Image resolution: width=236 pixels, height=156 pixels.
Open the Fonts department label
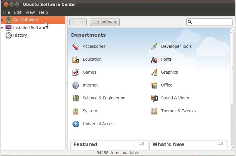pos(166,59)
